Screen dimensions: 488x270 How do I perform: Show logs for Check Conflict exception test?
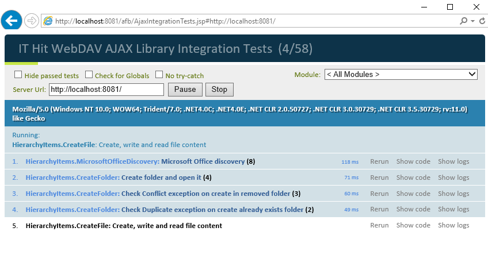(x=453, y=194)
